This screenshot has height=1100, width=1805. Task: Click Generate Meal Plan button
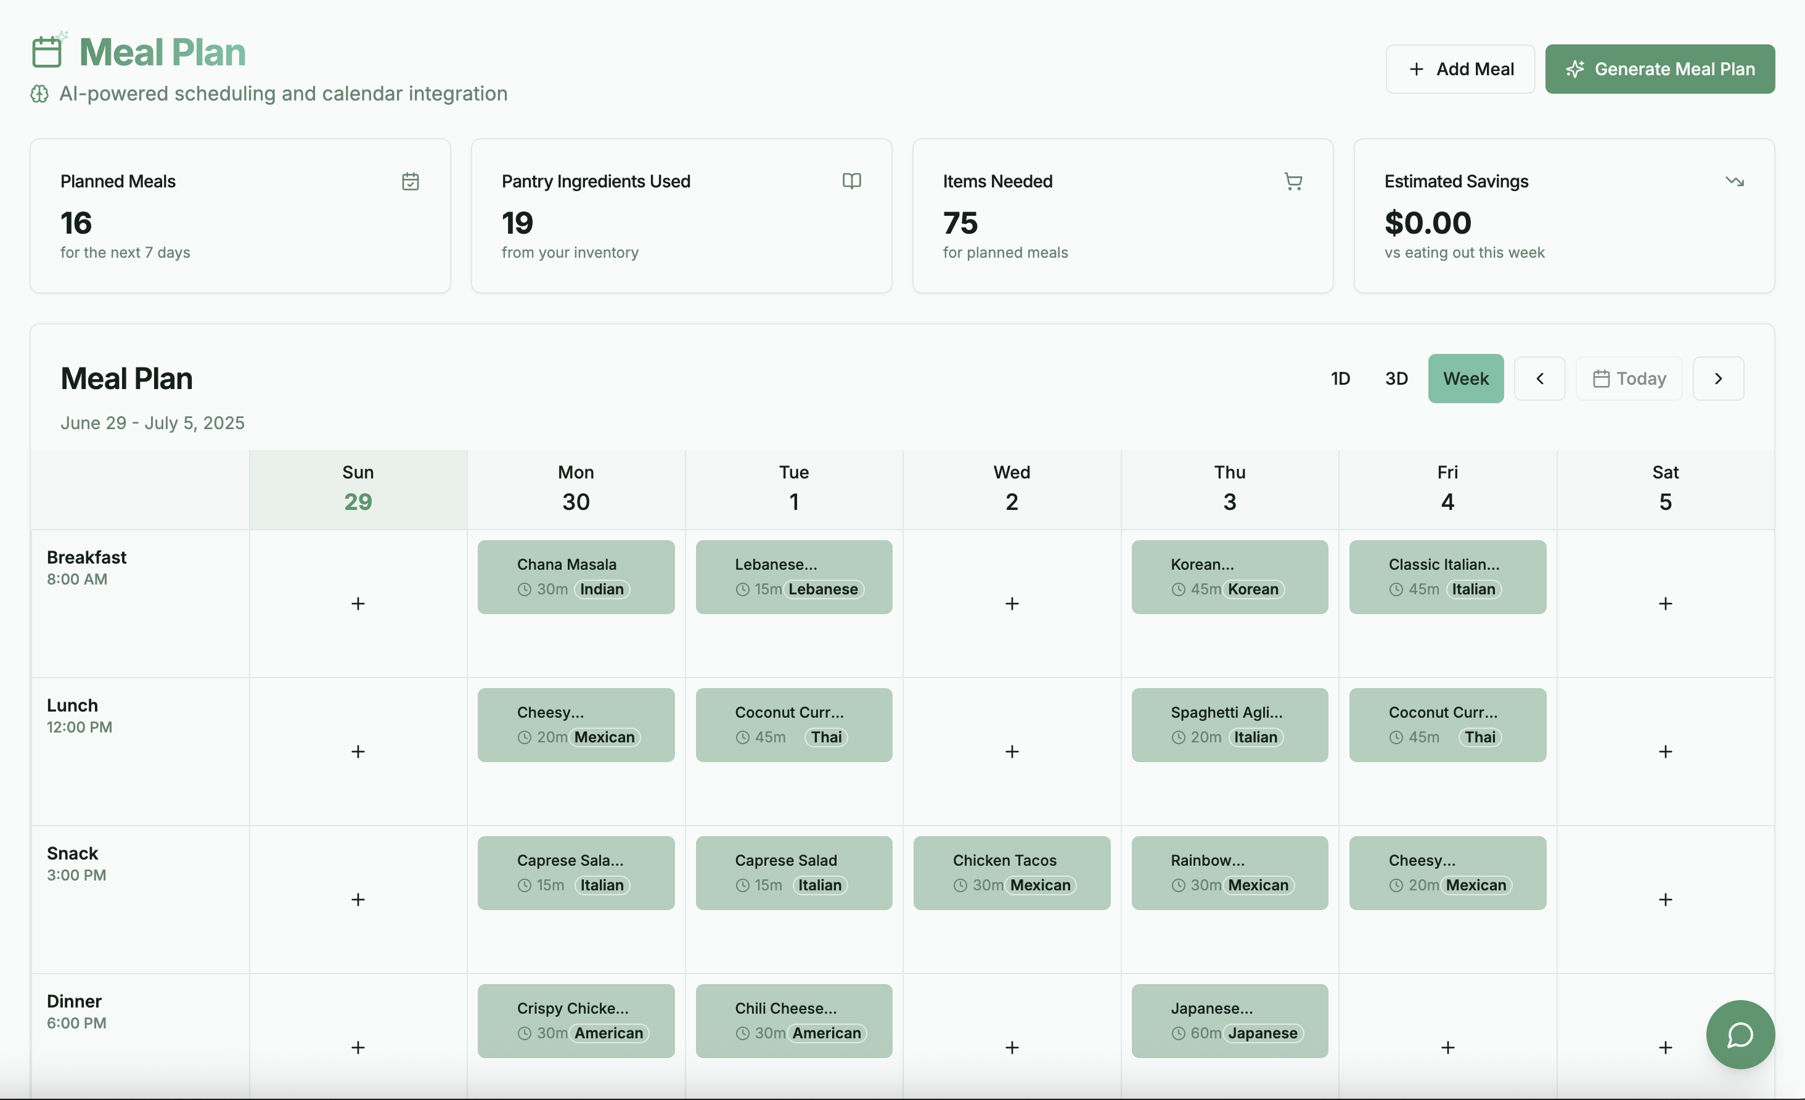(x=1660, y=69)
